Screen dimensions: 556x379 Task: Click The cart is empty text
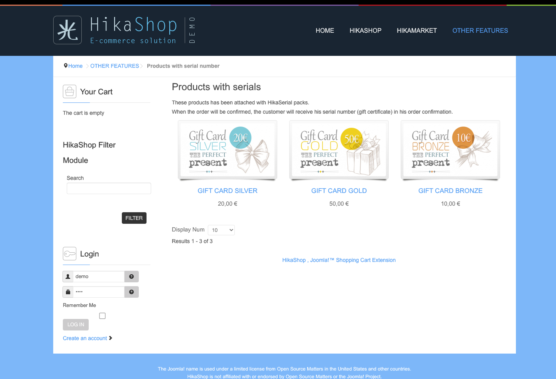point(83,113)
